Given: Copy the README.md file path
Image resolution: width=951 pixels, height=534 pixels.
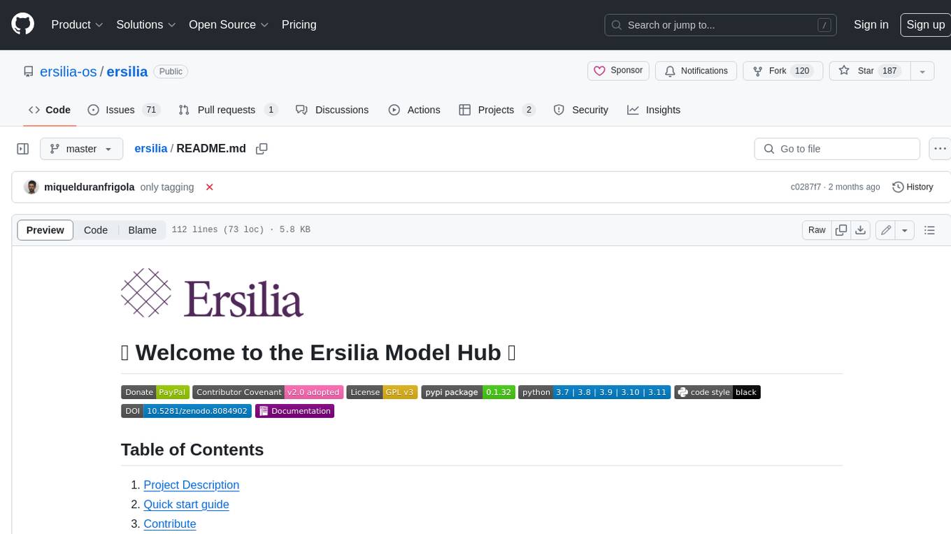Looking at the screenshot, I should [x=262, y=149].
